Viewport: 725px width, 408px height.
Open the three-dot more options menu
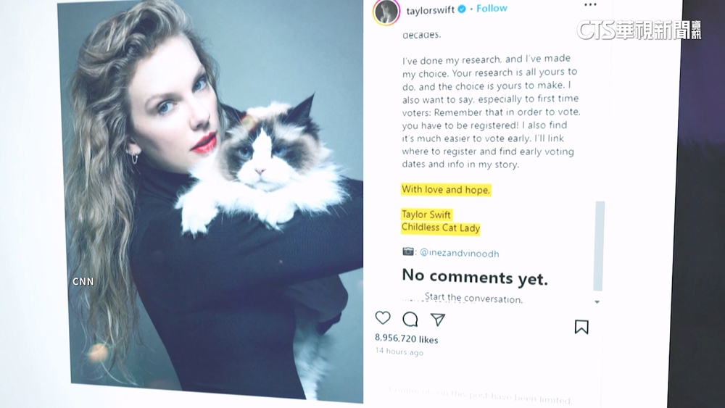(590, 4)
